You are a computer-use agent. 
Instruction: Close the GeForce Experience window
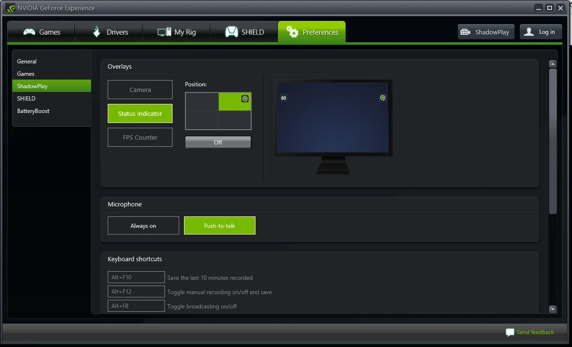(x=561, y=8)
